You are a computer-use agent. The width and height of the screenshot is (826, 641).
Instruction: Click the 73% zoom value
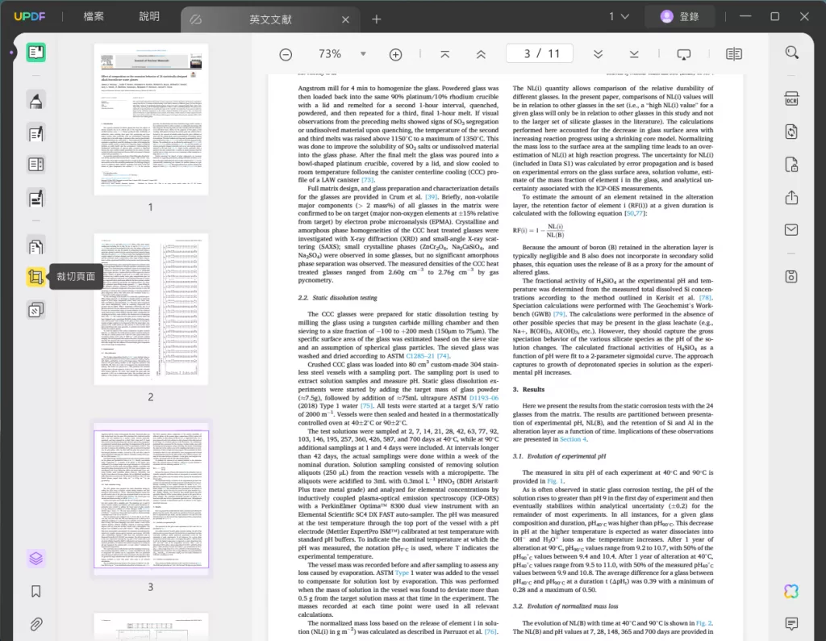click(x=330, y=54)
